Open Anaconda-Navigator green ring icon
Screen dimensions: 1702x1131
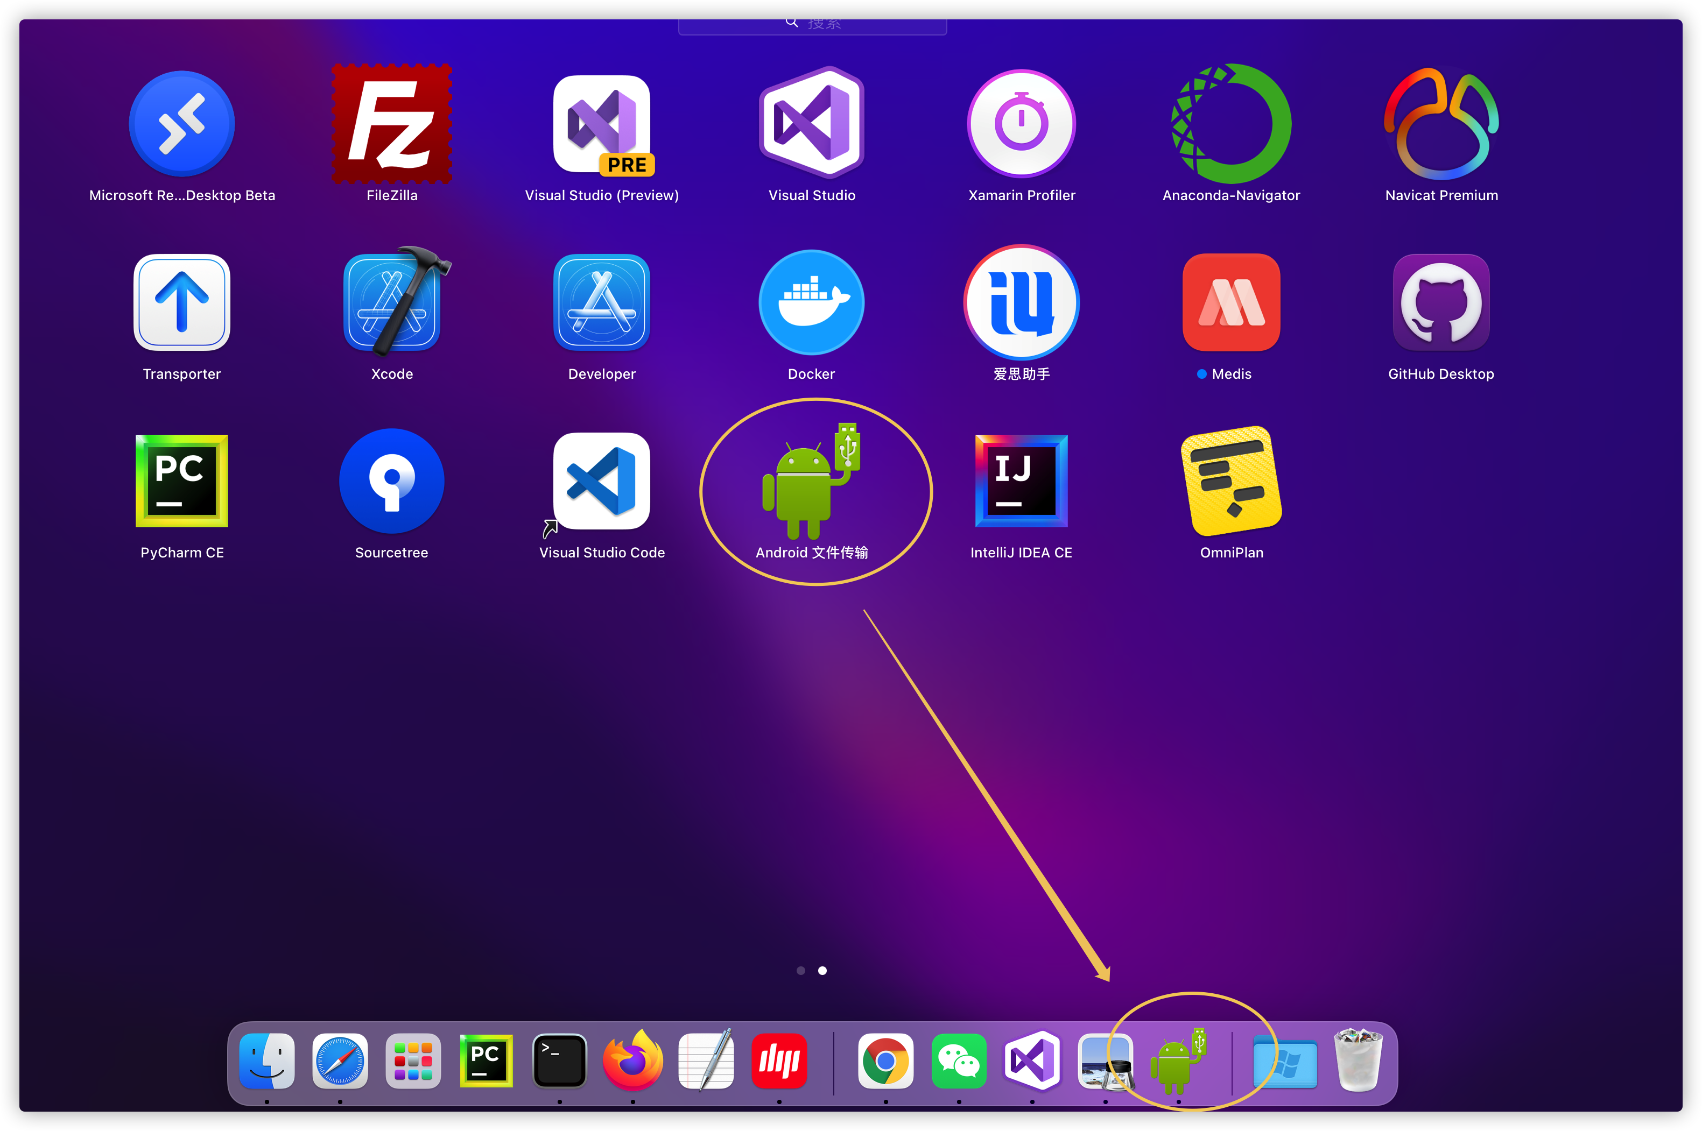click(1231, 124)
